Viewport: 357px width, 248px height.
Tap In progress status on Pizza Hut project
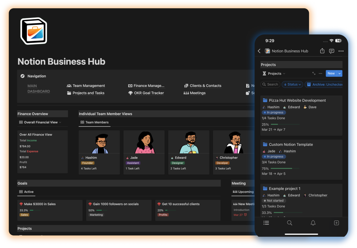274,113
